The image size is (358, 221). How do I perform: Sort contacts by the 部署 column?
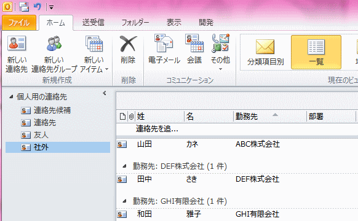(x=331, y=117)
